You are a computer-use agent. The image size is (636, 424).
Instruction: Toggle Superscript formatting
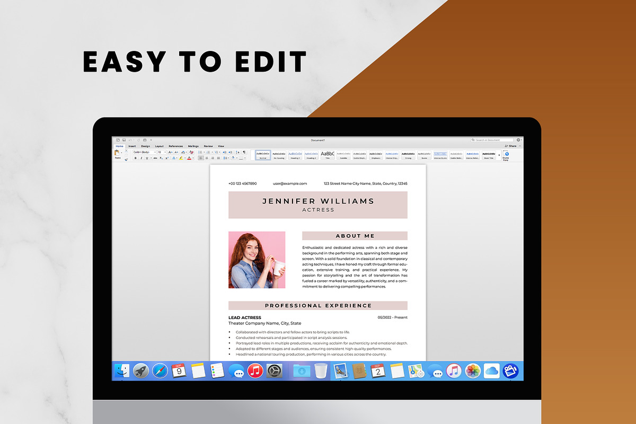[167, 158]
